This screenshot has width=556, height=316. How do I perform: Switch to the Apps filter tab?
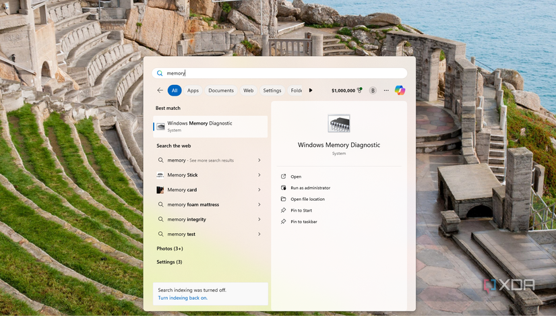(193, 90)
